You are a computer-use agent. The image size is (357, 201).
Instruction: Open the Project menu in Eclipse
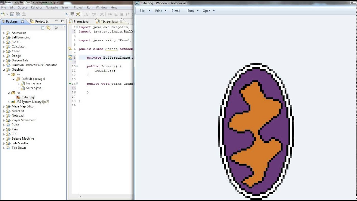(x=79, y=8)
